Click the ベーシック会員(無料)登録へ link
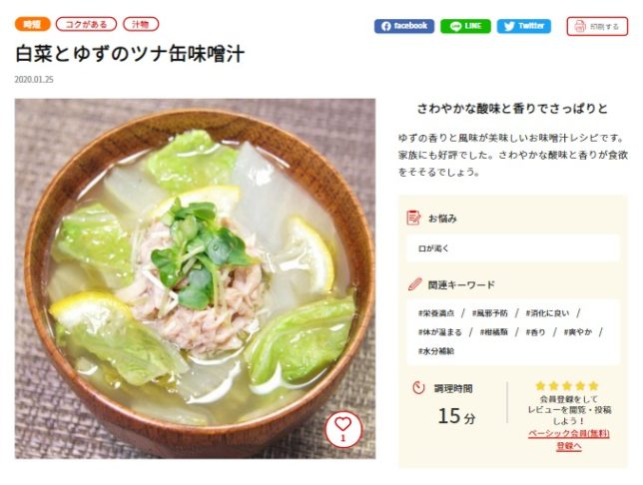Viewport: 643px width, 485px height. pyautogui.click(x=568, y=439)
